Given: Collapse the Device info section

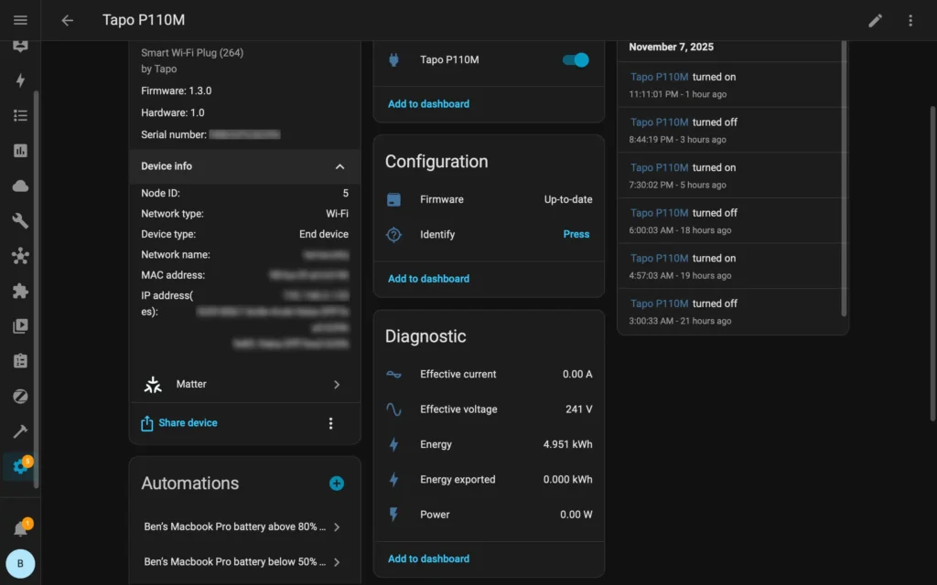Looking at the screenshot, I should coord(339,167).
